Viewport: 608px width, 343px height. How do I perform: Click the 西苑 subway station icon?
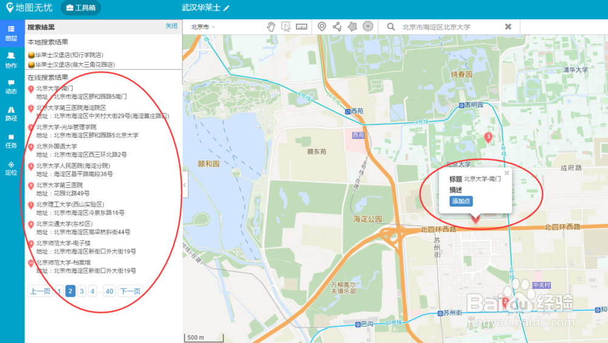[348, 112]
